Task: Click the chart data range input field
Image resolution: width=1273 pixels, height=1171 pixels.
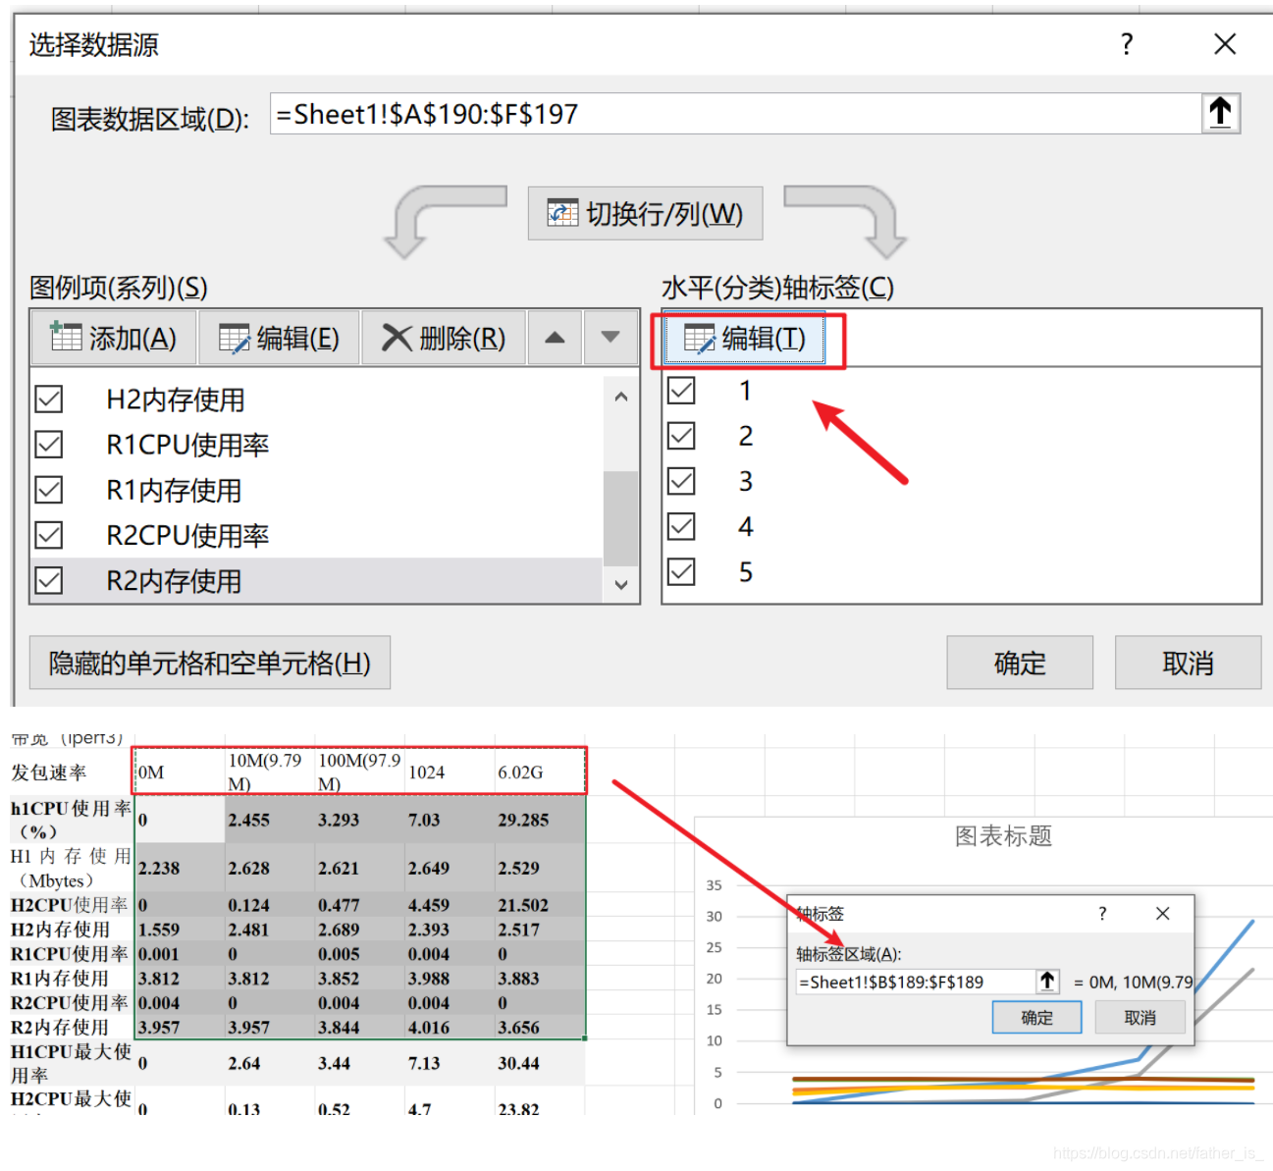Action: (736, 114)
